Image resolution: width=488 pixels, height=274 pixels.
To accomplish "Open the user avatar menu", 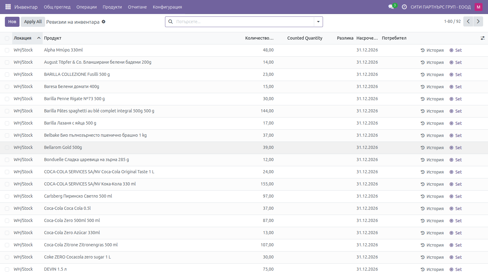I will coord(478,7).
